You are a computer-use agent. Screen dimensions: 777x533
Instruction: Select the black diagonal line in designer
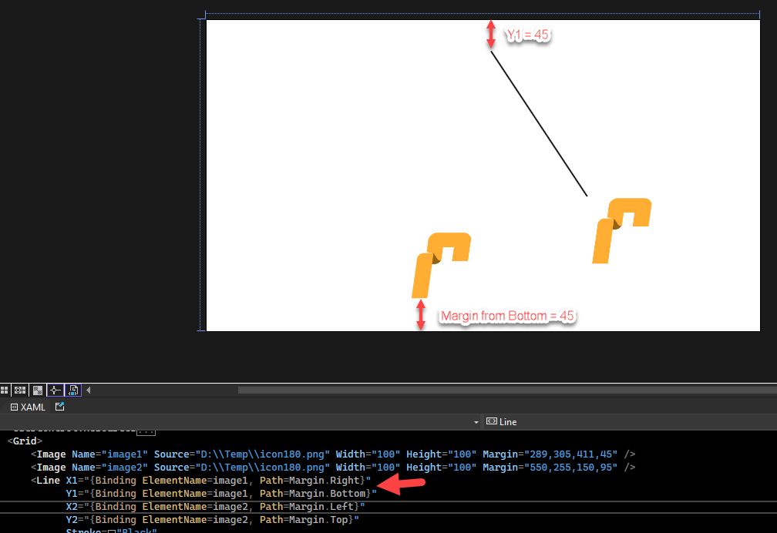[540, 124]
